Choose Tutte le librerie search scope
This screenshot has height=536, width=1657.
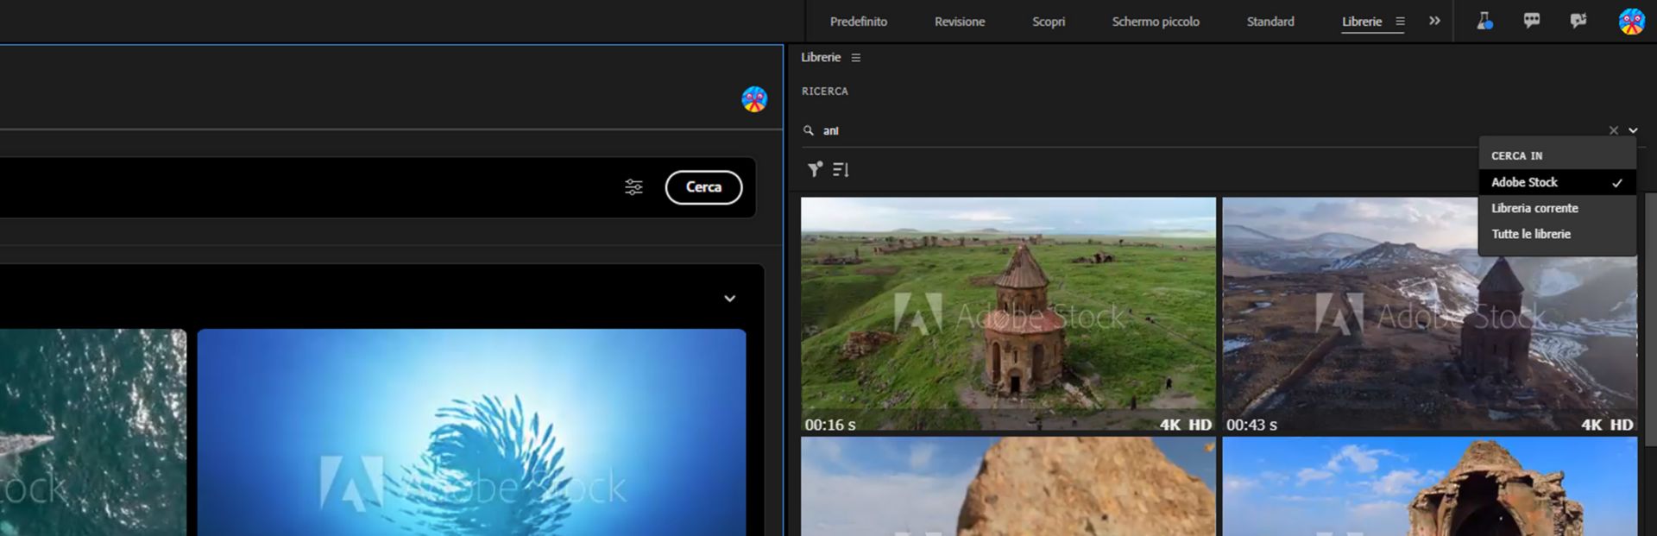[x=1557, y=234]
